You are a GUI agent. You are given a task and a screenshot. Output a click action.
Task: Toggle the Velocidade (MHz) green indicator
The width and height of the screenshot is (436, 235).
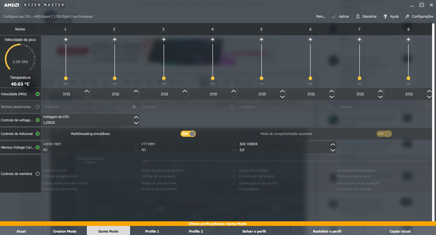38,94
